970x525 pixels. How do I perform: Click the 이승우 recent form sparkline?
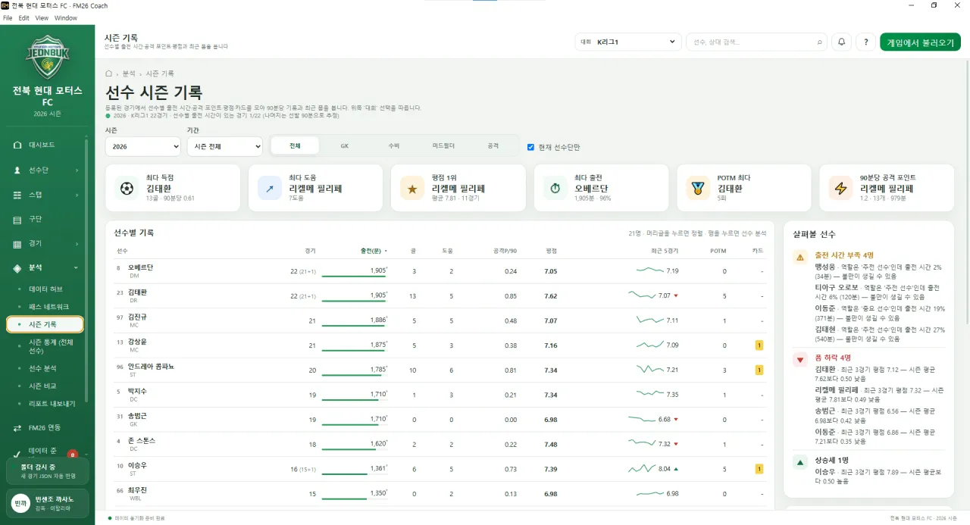click(x=642, y=469)
